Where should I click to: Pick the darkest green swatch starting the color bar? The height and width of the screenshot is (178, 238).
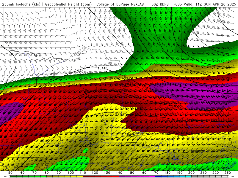pyautogui.click(x=13, y=177)
